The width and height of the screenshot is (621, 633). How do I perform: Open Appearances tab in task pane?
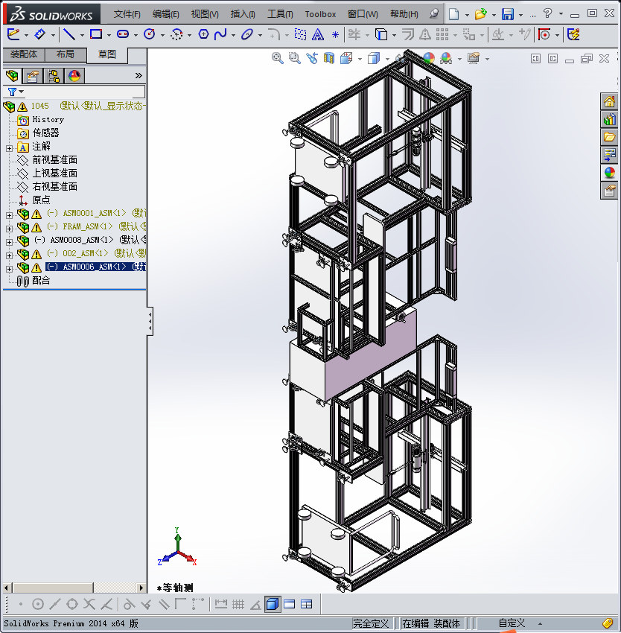coord(610,173)
